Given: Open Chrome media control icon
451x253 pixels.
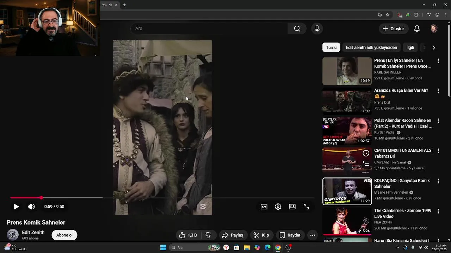Looking at the screenshot, I should tap(429, 15).
